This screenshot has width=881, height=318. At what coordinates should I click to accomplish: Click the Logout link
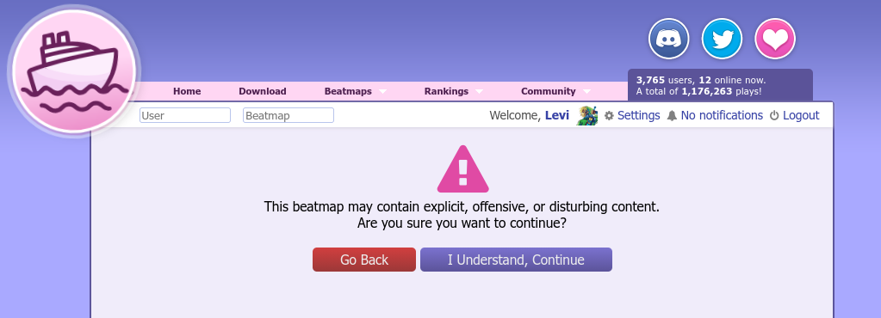(x=801, y=115)
